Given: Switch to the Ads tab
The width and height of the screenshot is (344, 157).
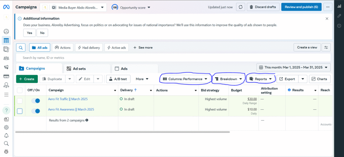Looking at the screenshot, I should coord(135,68).
